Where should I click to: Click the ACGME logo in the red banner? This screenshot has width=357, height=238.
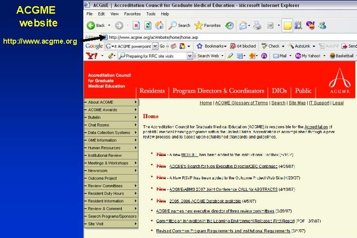coord(339,80)
